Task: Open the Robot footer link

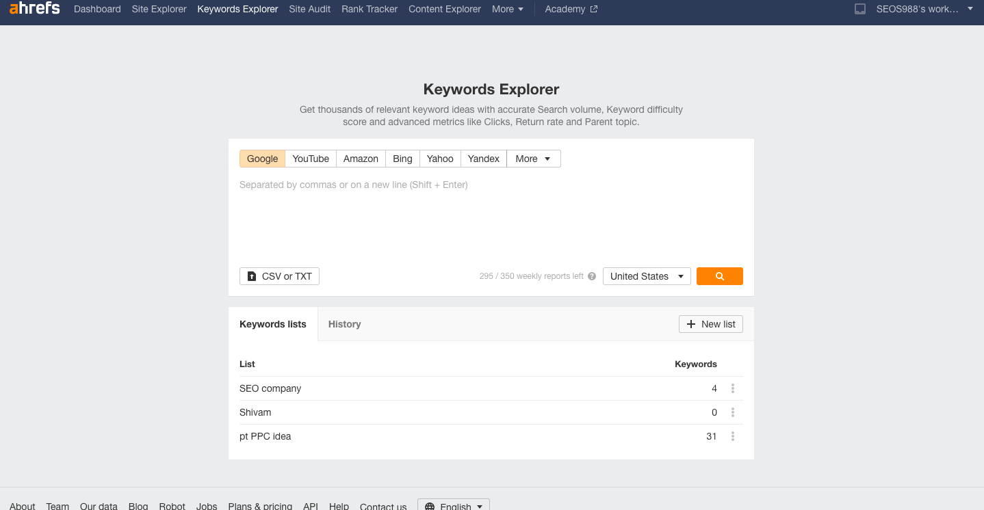Action: [x=172, y=506]
